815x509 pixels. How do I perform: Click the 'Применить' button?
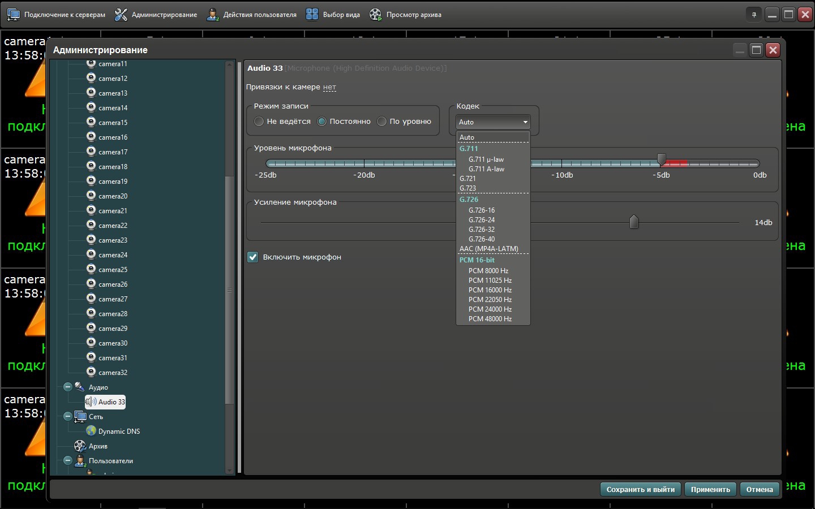point(710,490)
